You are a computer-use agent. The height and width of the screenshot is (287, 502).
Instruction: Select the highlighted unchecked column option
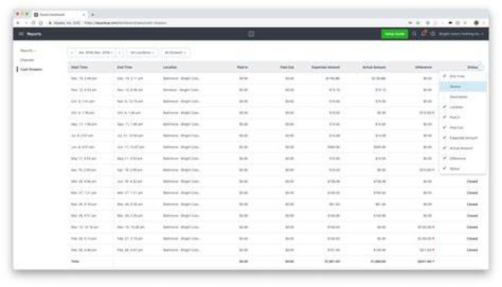tap(463, 86)
